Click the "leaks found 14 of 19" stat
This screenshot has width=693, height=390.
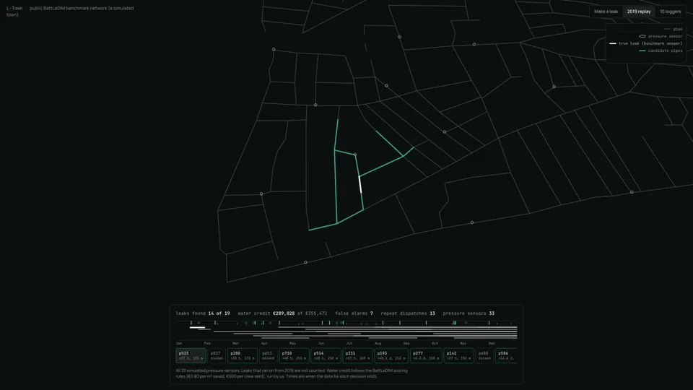click(x=203, y=313)
